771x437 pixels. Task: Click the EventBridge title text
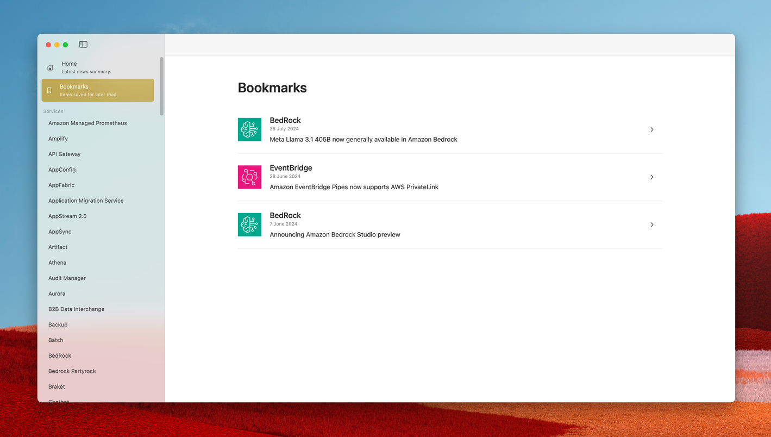pyautogui.click(x=291, y=168)
